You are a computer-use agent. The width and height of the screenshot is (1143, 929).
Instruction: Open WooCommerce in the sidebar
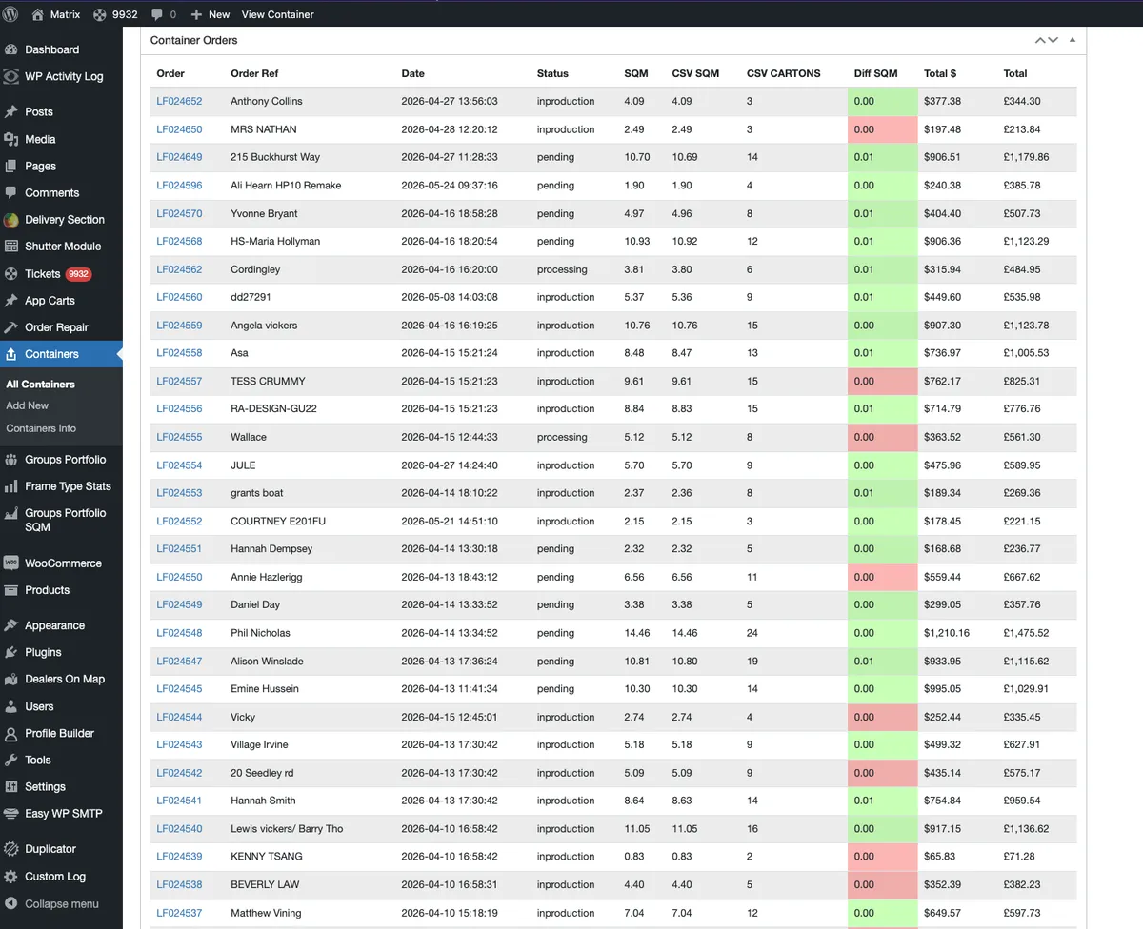coord(61,563)
